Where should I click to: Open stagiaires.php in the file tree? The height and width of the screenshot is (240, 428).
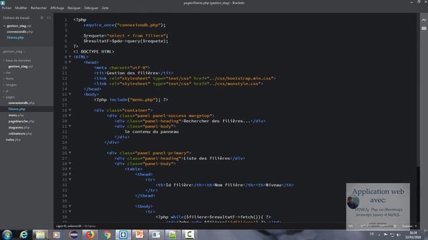tap(19, 127)
